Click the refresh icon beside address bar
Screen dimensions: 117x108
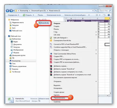pos(96,11)
